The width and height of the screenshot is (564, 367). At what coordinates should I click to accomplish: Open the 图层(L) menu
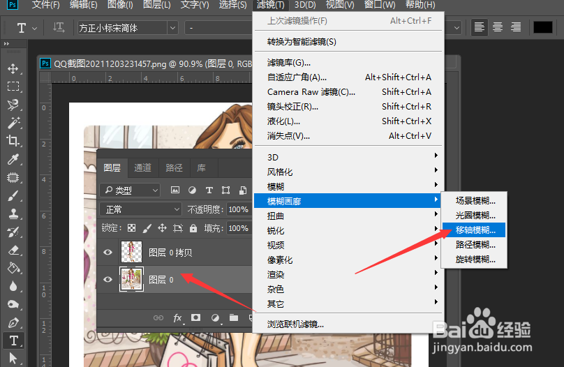(x=157, y=5)
